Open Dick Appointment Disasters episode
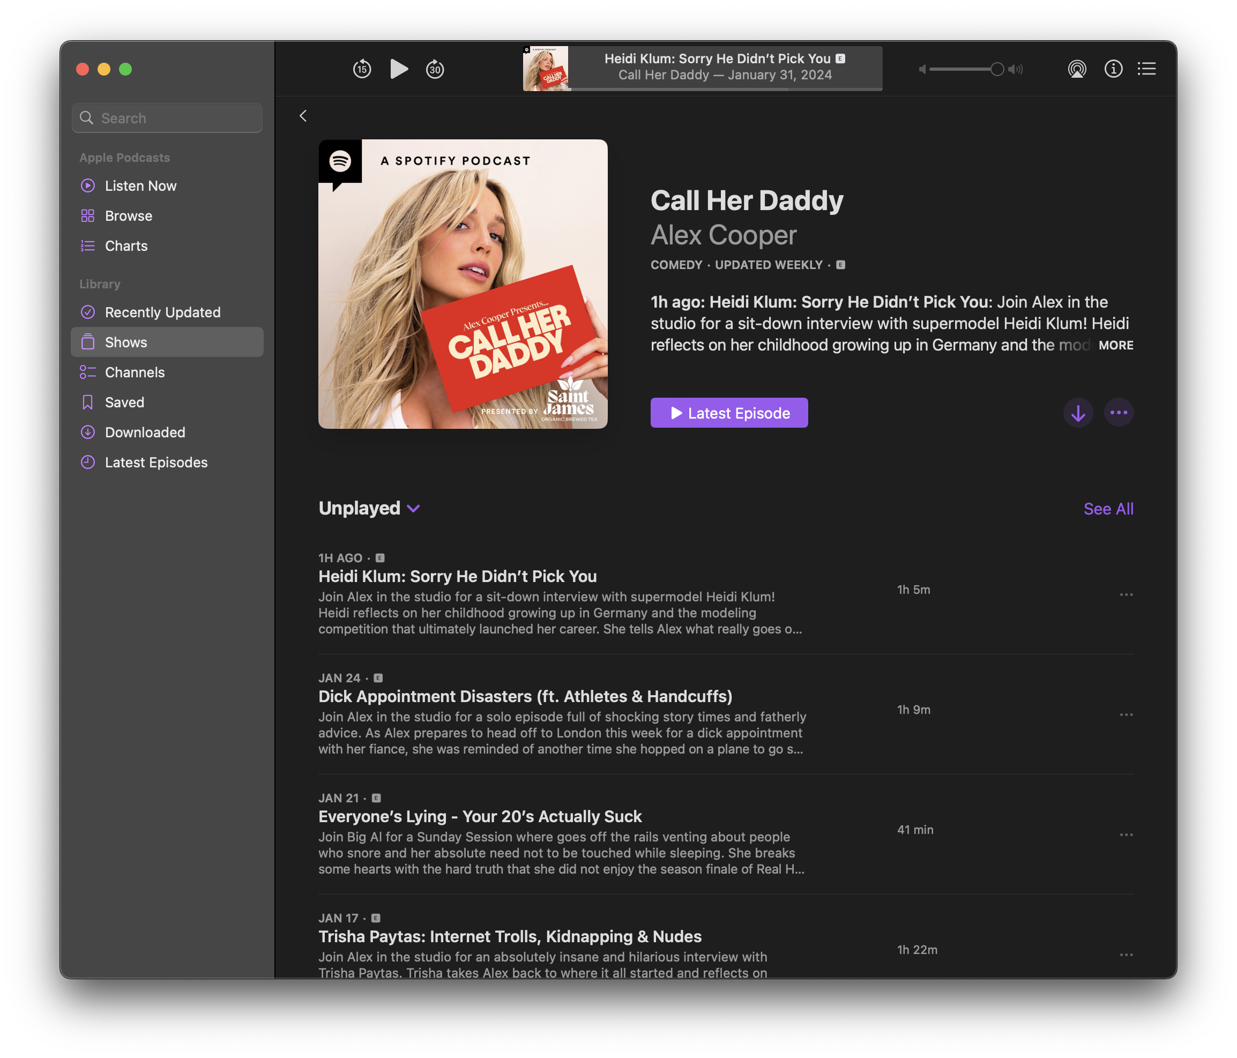Screen dimensions: 1237x1058 pyautogui.click(x=525, y=696)
